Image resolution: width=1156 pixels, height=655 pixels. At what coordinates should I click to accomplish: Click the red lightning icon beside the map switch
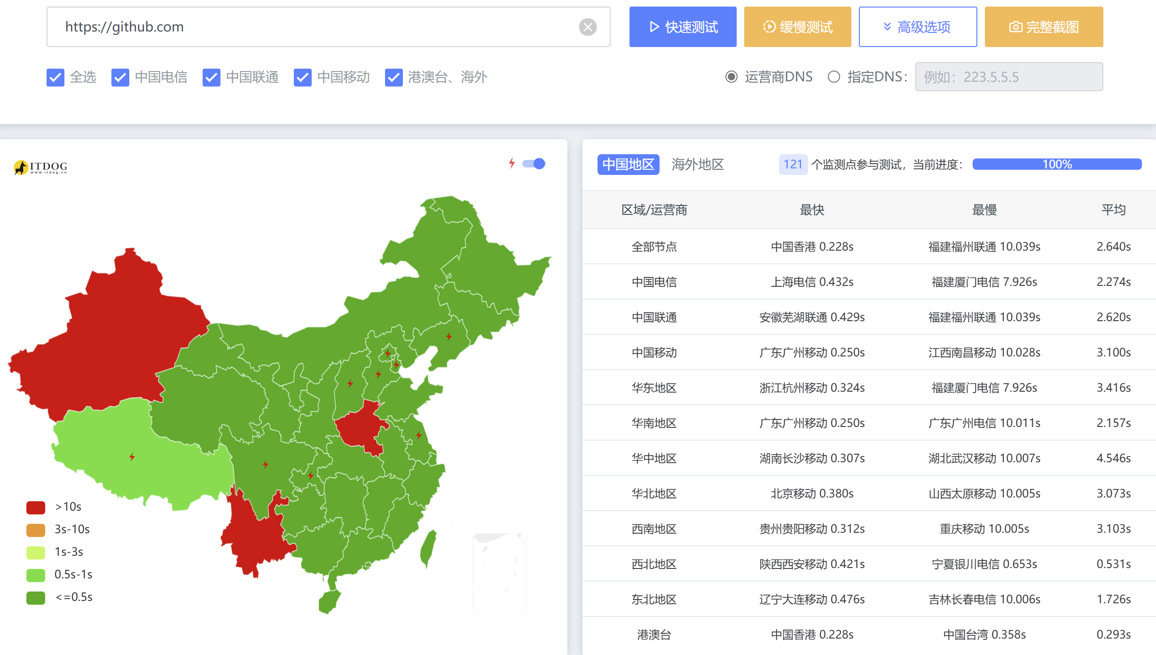(512, 163)
